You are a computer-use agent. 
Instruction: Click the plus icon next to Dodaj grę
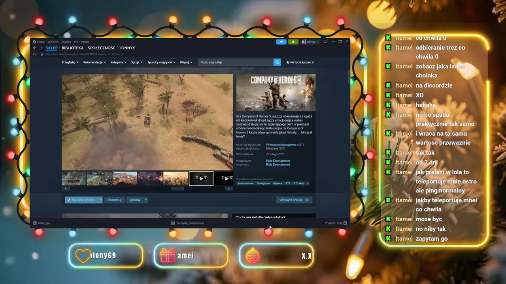coord(35,223)
